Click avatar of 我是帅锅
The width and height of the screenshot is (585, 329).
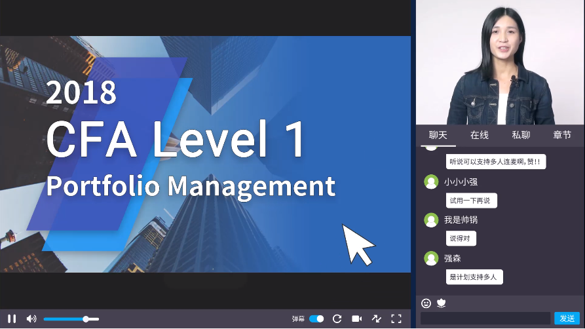point(431,220)
